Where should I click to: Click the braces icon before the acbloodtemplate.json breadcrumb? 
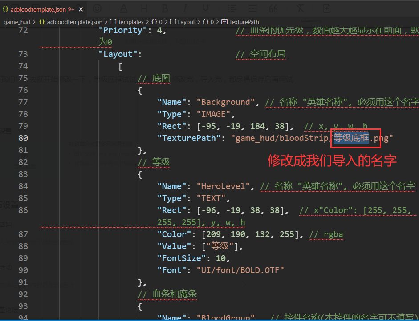pyautogui.click(x=42, y=22)
